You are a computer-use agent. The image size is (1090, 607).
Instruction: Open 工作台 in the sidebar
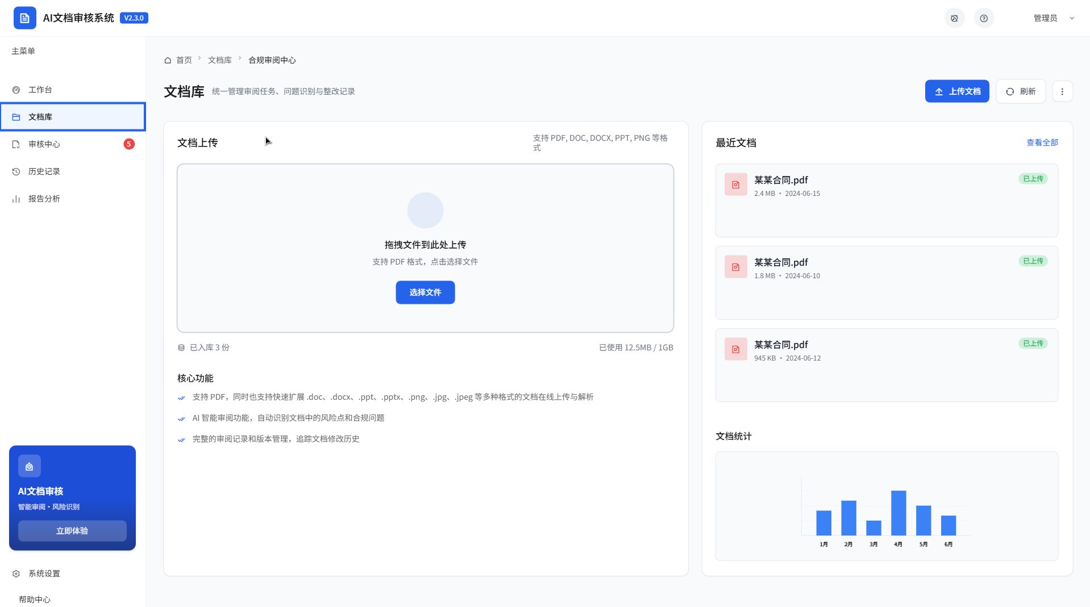[73, 90]
